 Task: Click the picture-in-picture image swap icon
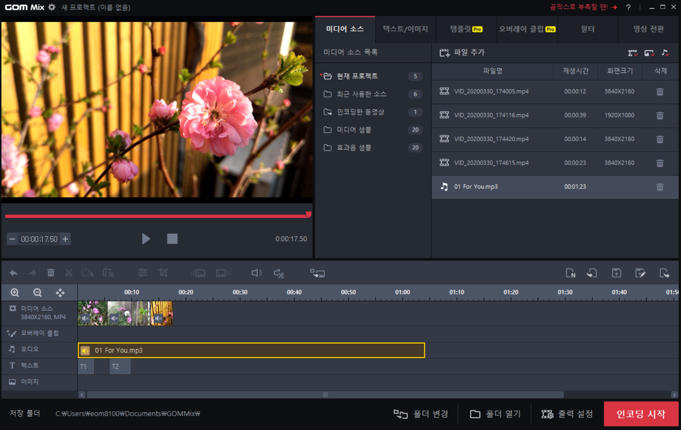point(317,273)
